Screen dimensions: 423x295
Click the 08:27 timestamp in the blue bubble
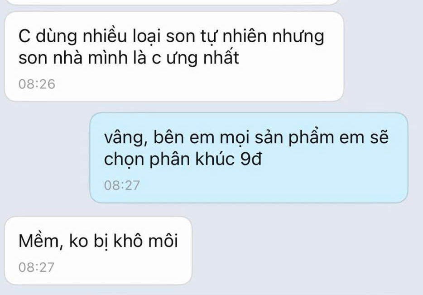[x=122, y=185]
